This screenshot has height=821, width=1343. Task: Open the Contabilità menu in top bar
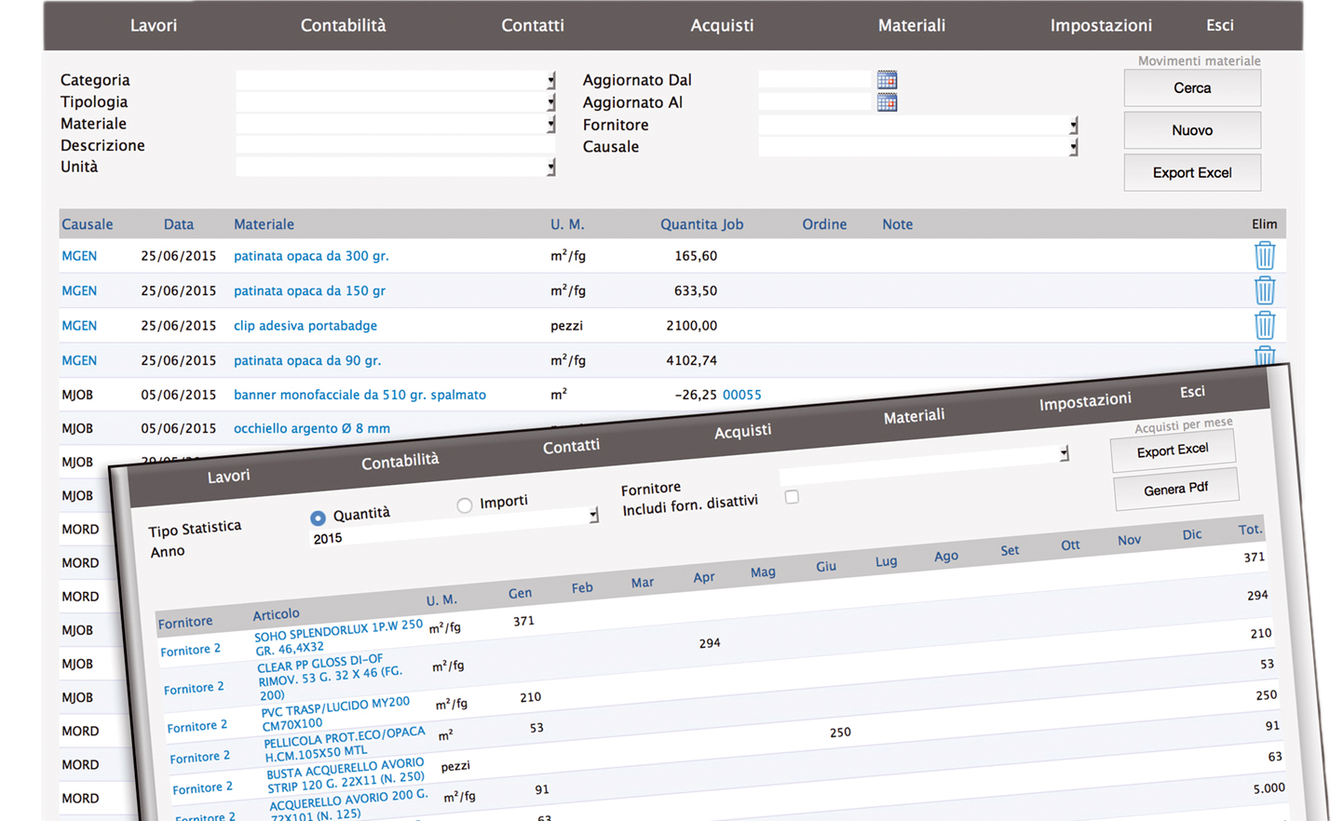point(343,25)
